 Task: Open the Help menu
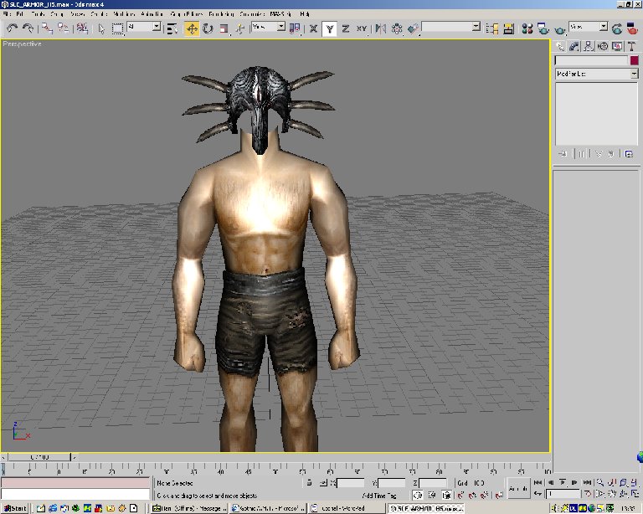[x=304, y=13]
